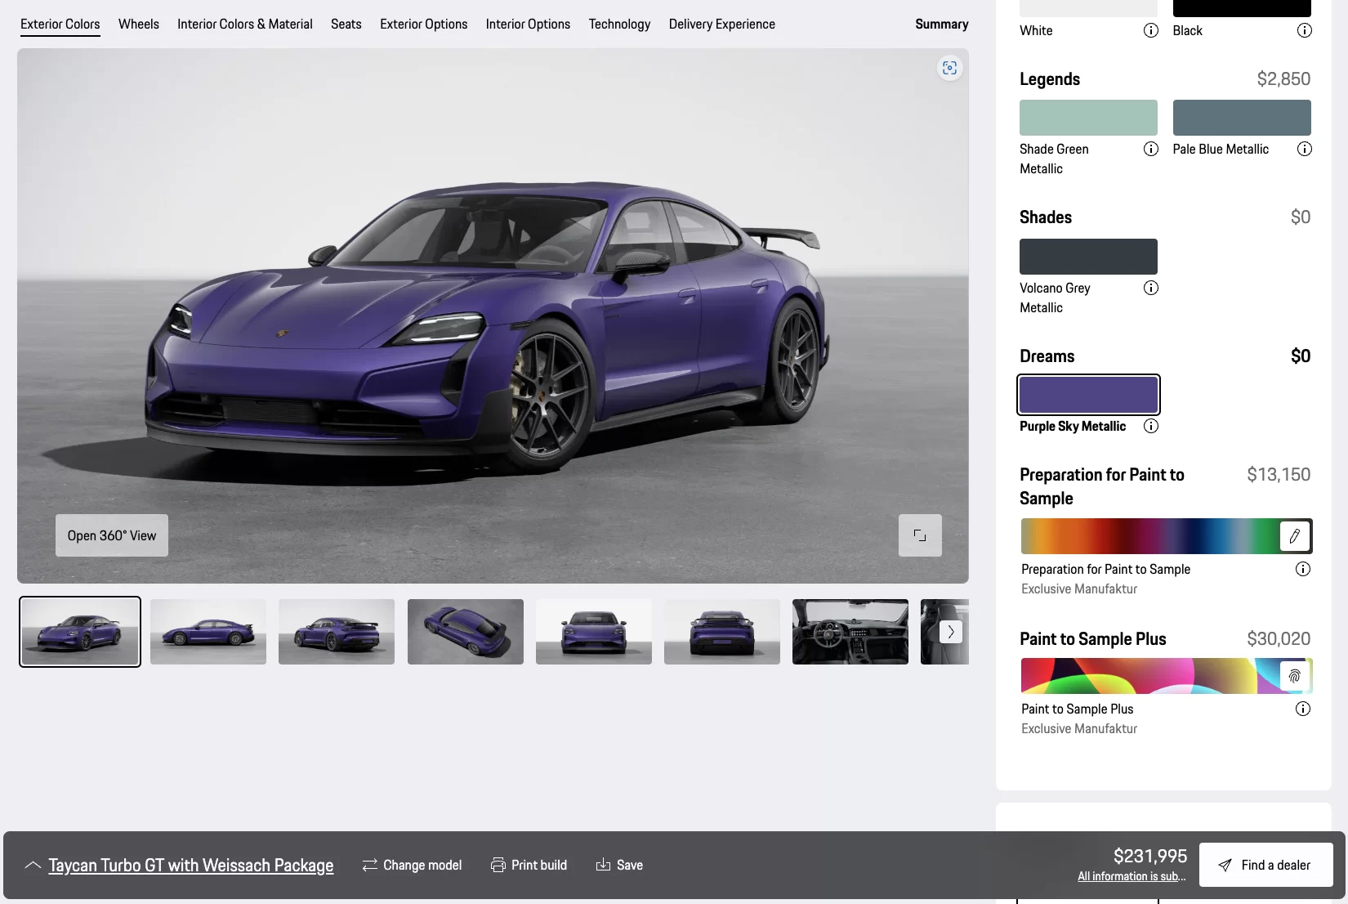Click the Shades heading

[1046, 217]
